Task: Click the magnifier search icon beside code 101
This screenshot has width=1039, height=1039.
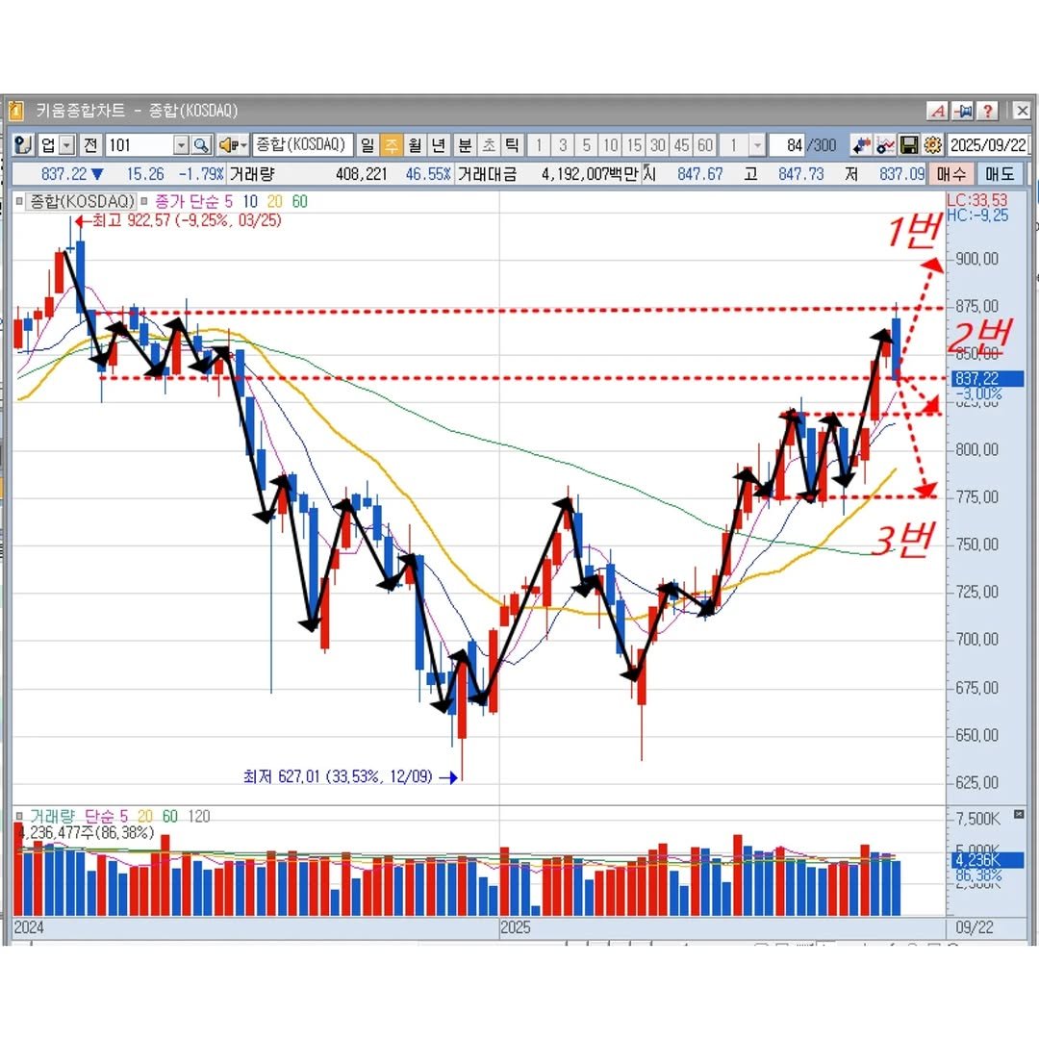Action: point(201,145)
